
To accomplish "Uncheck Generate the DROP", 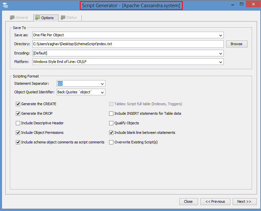I will [18, 113].
